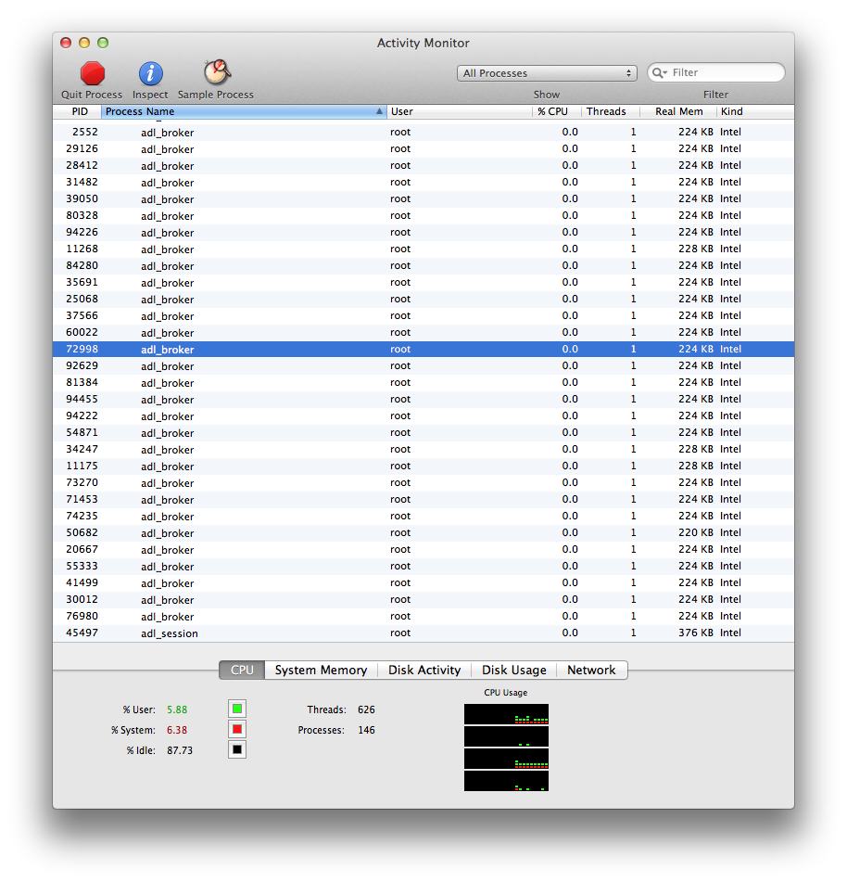
Task: Click the green % User color swatch
Action: point(237,709)
